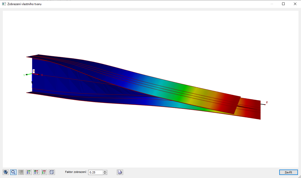Set view along the Z axis

[x=44, y=172]
